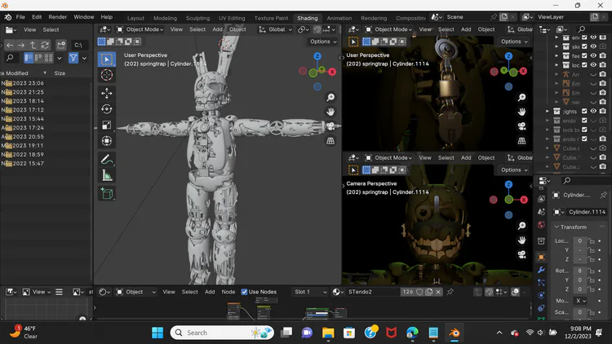Select the Measure tool

(x=107, y=175)
